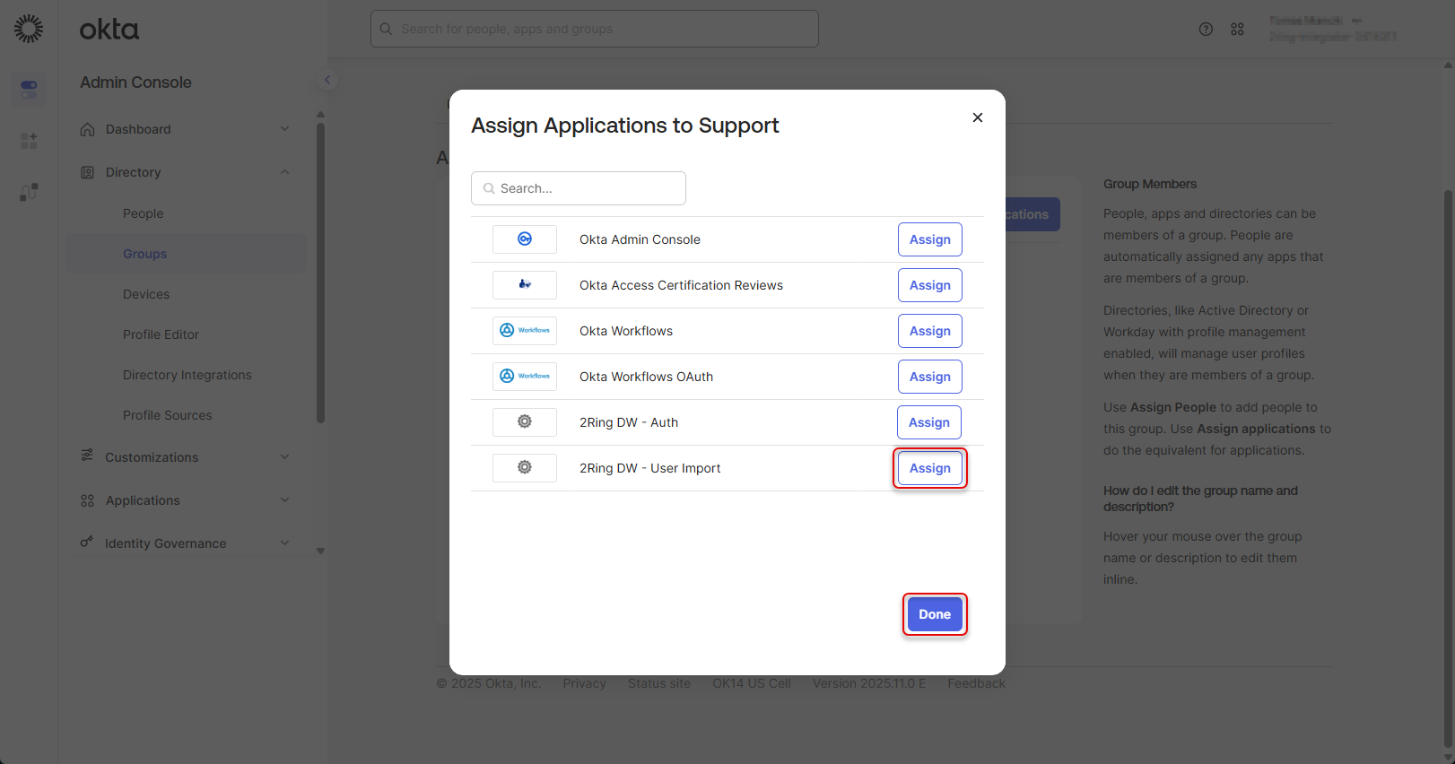Click the 2Ring DW - User Import gear icon
Viewport: 1455px width, 764px height.
(x=525, y=467)
